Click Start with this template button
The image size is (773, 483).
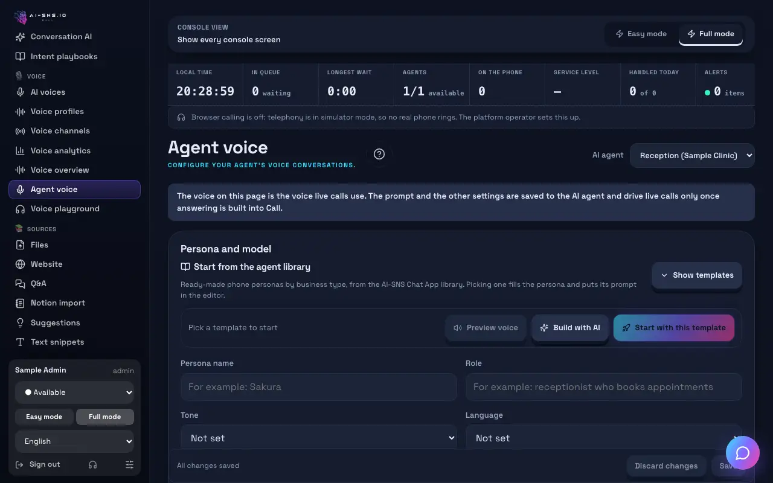tap(674, 328)
